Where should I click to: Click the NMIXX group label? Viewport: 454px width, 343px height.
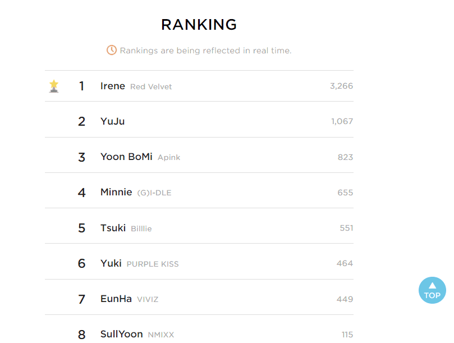coord(161,335)
